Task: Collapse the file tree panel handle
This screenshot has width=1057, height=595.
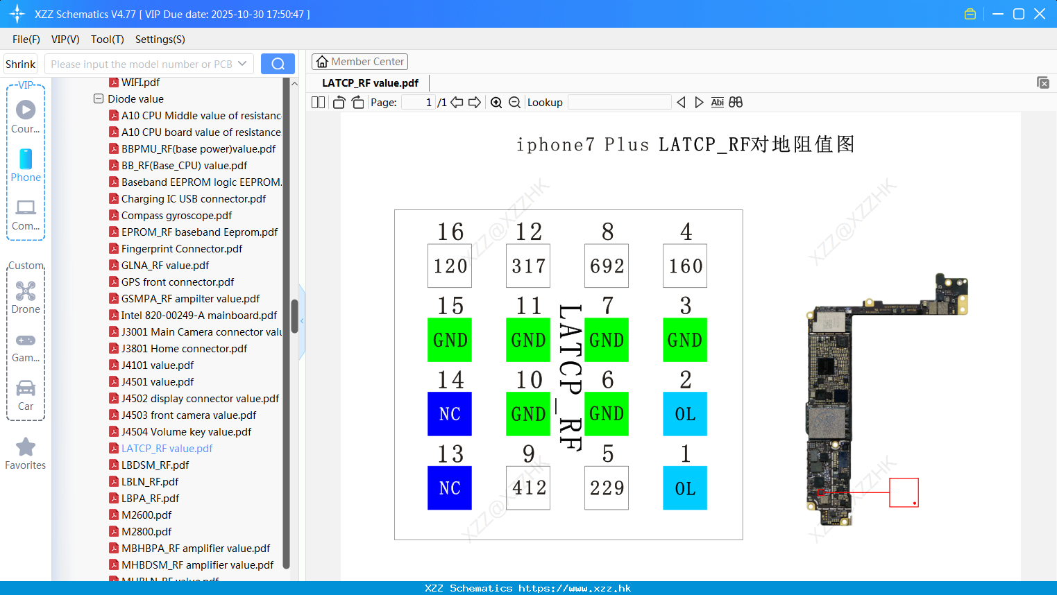Action: tap(302, 321)
